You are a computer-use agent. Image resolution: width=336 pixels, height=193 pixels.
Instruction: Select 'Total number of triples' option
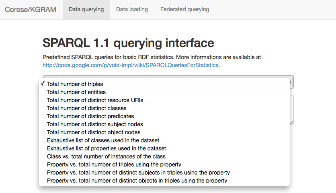click(164, 84)
